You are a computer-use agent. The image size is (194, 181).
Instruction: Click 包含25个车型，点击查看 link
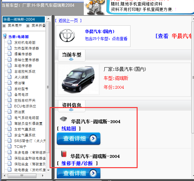pos(106,39)
